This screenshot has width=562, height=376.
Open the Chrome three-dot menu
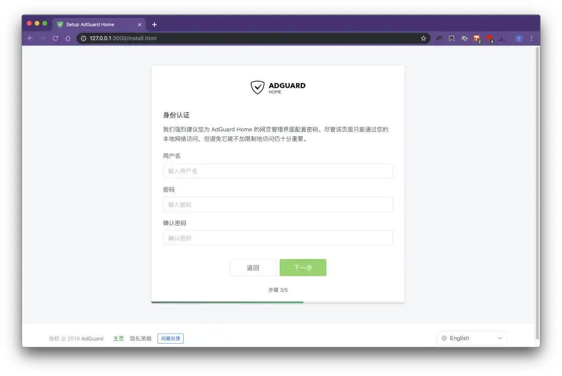532,38
